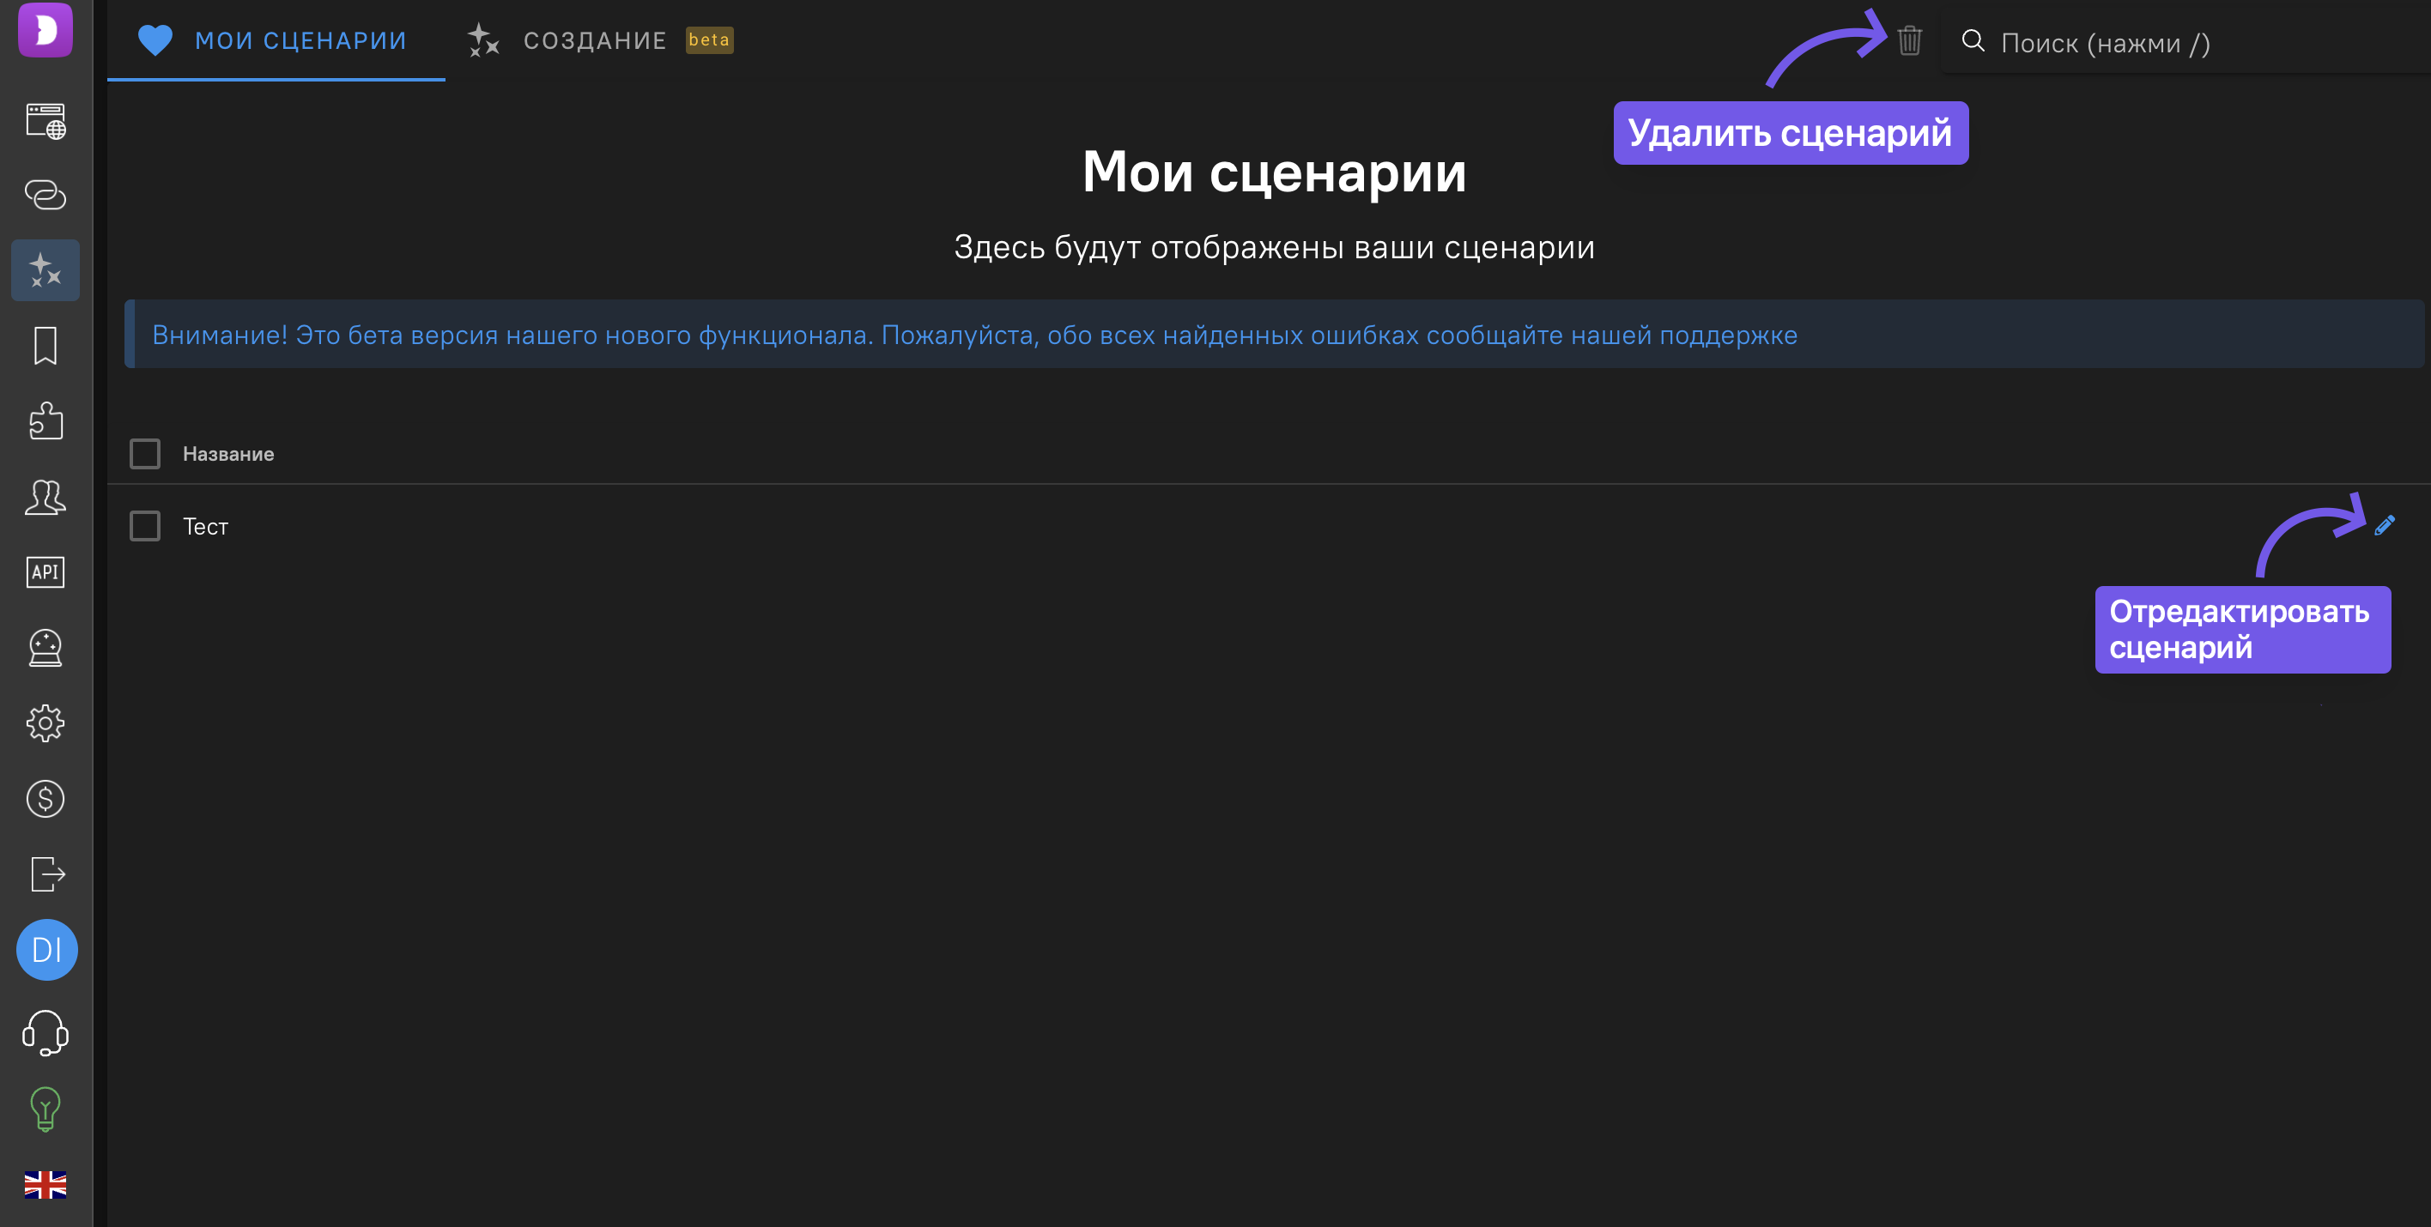2431x1227 pixels.
Task: Toggle the select-all checkbox above Название
Action: [144, 454]
